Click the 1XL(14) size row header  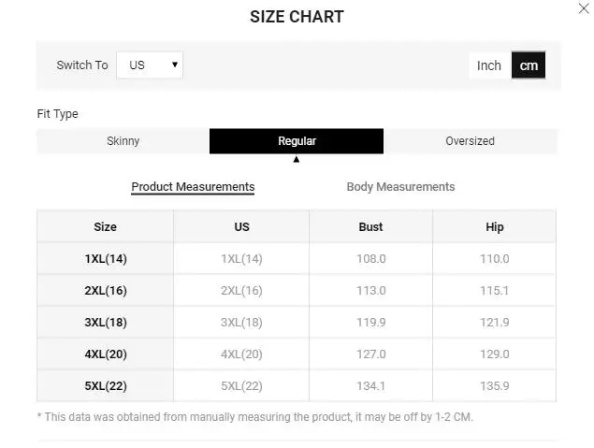point(105,259)
